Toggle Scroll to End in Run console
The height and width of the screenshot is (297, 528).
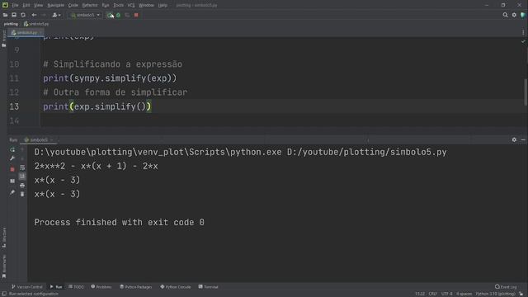pyautogui.click(x=22, y=176)
